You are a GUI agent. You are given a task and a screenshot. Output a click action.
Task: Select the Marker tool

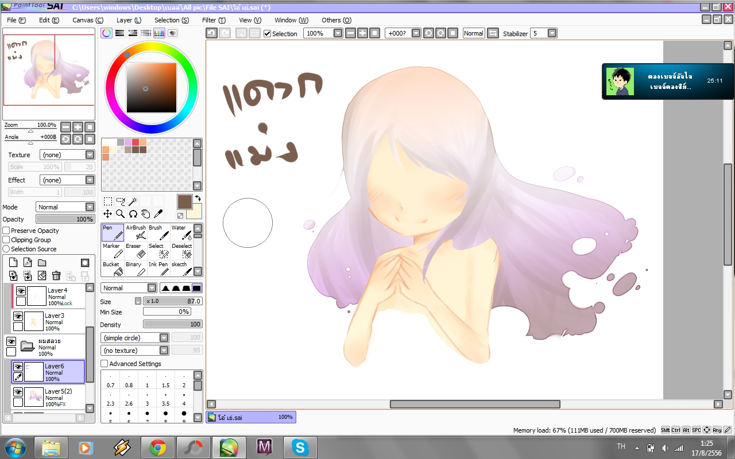click(113, 251)
